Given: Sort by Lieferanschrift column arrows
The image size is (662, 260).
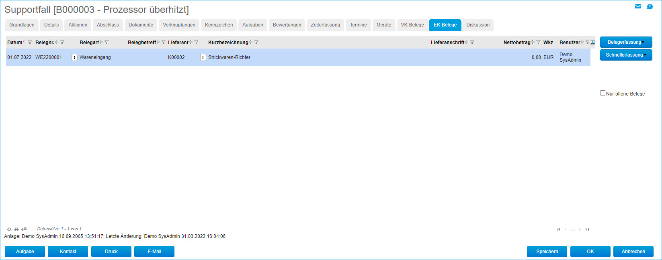Looking at the screenshot, I should point(467,42).
